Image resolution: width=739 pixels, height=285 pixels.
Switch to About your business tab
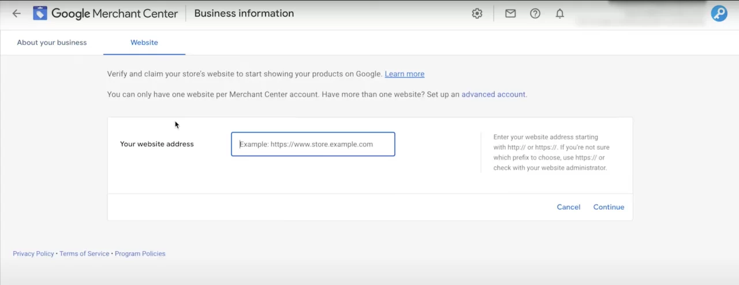(x=52, y=43)
